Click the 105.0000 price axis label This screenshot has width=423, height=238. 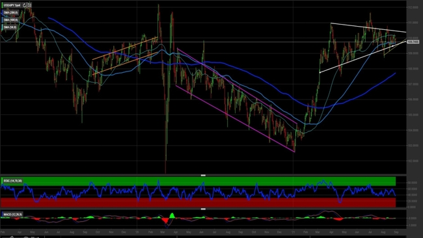413,115
